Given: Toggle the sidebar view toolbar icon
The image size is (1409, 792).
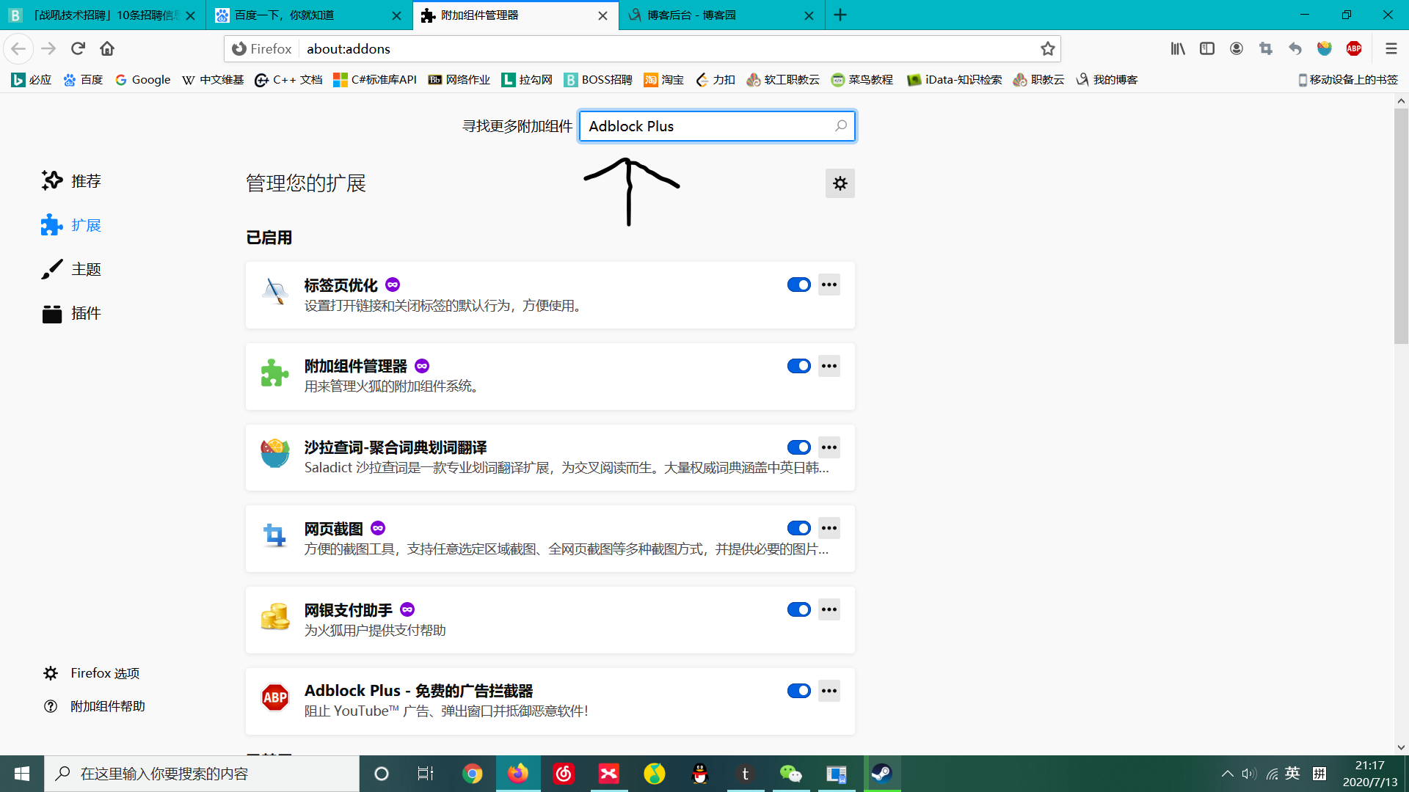Looking at the screenshot, I should click(1207, 48).
